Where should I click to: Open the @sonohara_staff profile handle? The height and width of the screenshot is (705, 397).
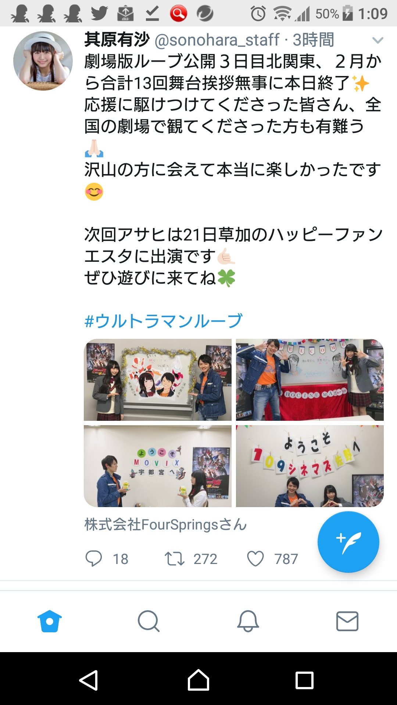click(x=217, y=40)
